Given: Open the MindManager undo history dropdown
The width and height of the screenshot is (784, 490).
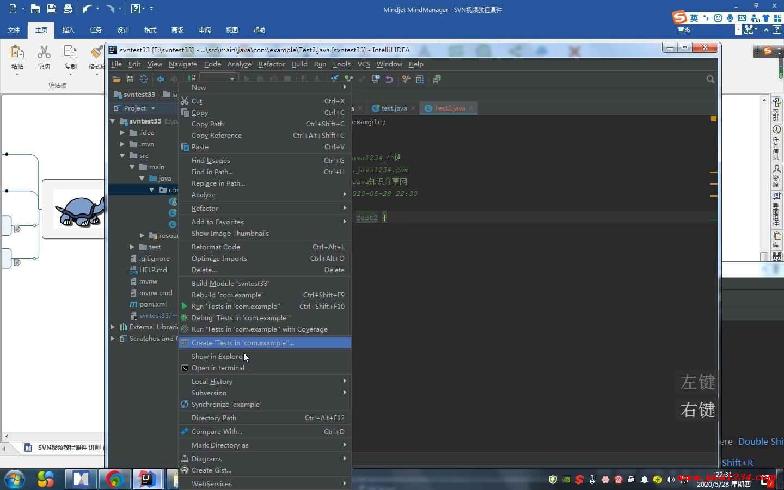Looking at the screenshot, I should 97,9.
